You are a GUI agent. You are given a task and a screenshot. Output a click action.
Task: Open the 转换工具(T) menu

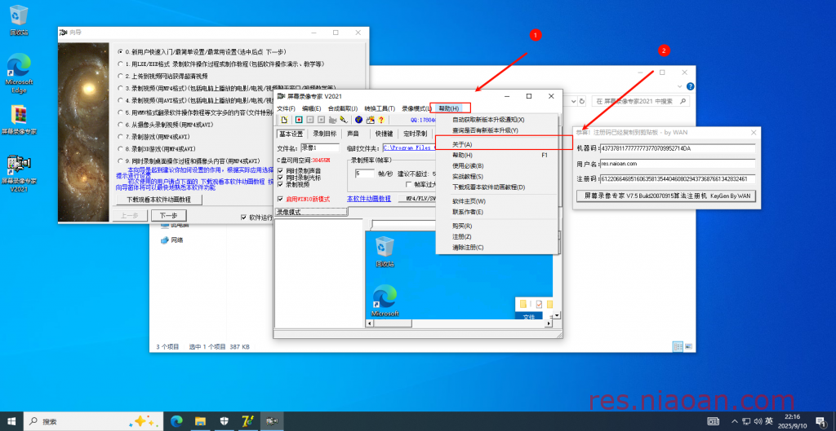tap(380, 108)
